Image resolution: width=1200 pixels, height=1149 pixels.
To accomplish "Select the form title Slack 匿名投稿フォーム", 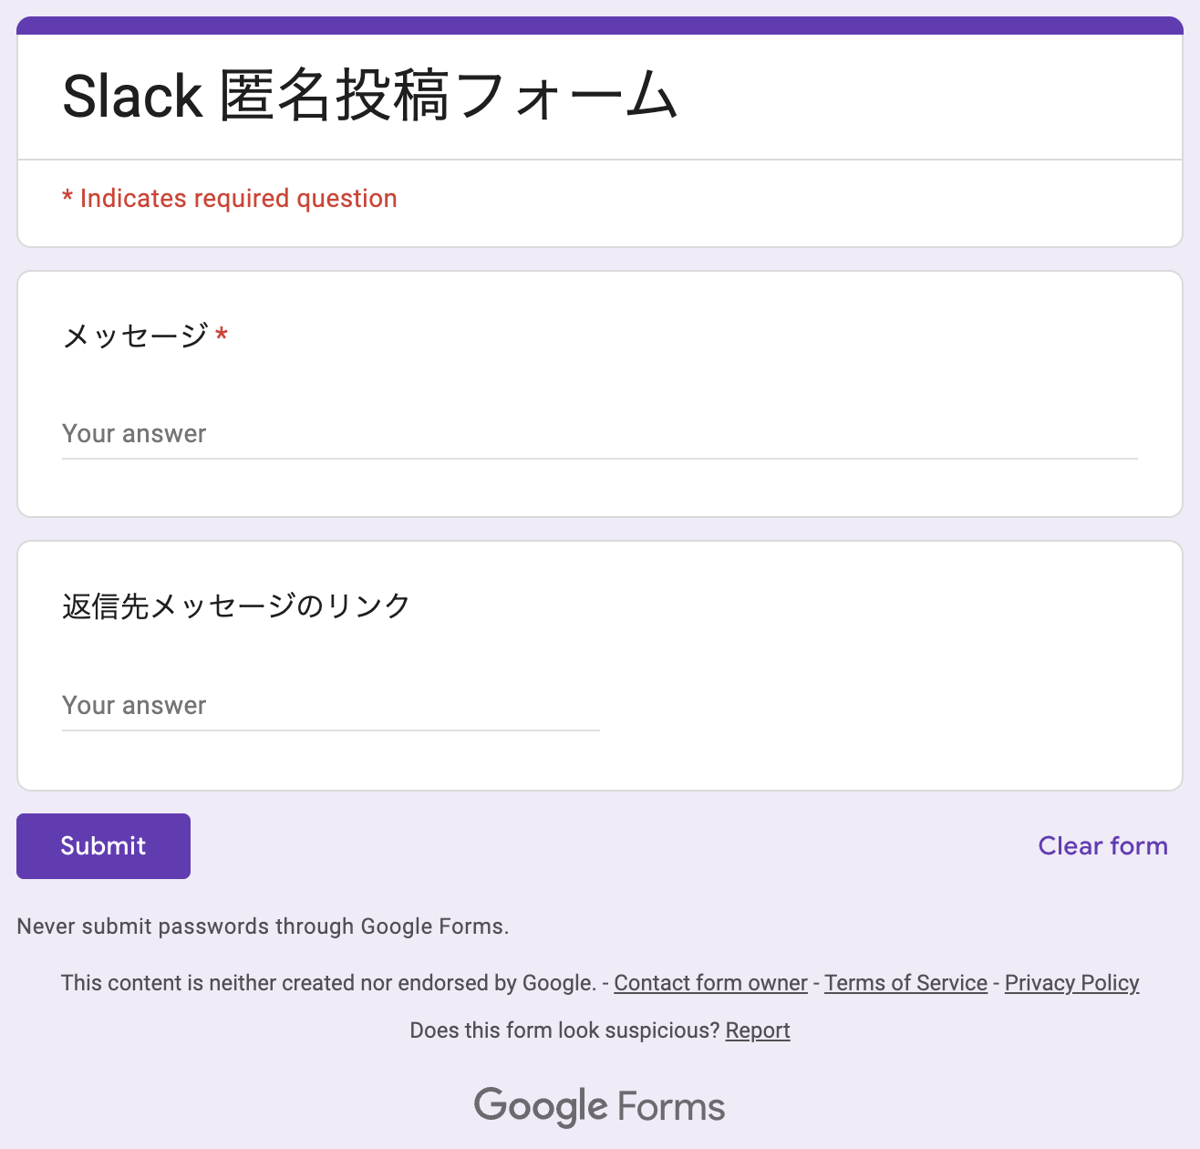I will [x=368, y=93].
